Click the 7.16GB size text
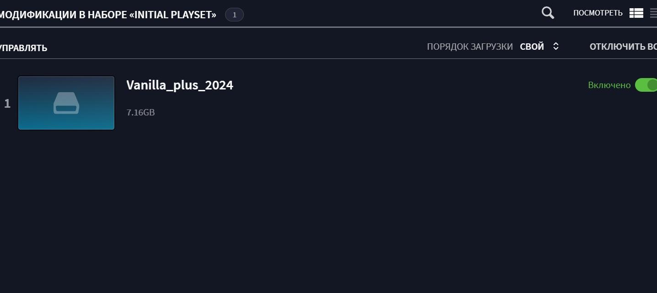This screenshot has height=293, width=657. click(140, 112)
